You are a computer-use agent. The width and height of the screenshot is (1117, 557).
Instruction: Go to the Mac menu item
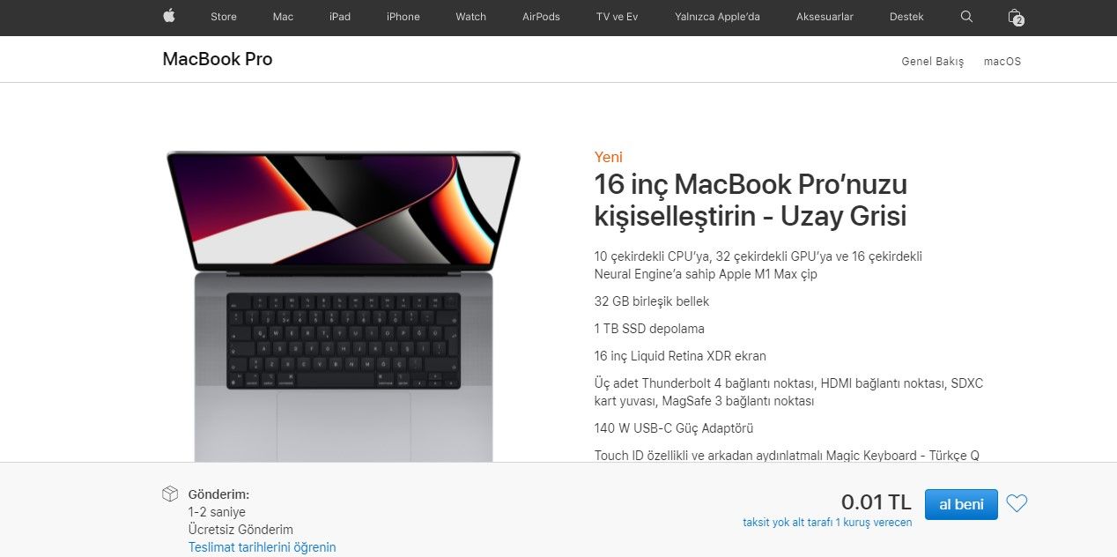click(283, 17)
